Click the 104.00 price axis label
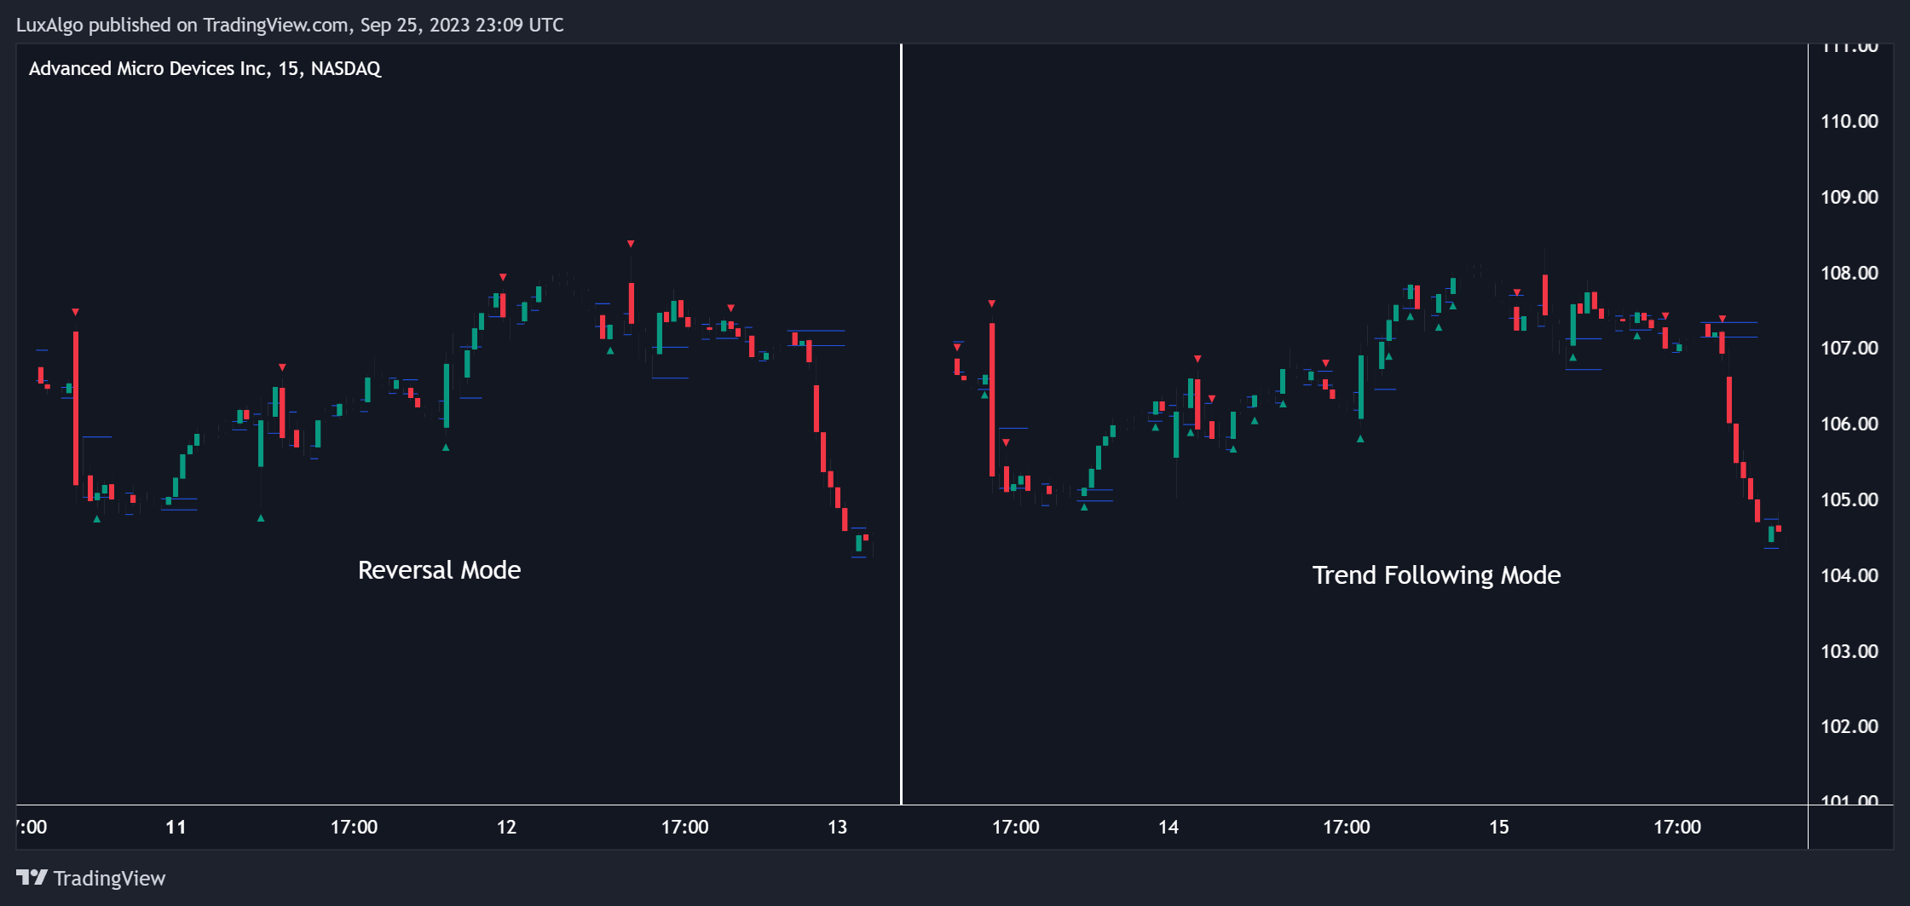 click(1849, 575)
